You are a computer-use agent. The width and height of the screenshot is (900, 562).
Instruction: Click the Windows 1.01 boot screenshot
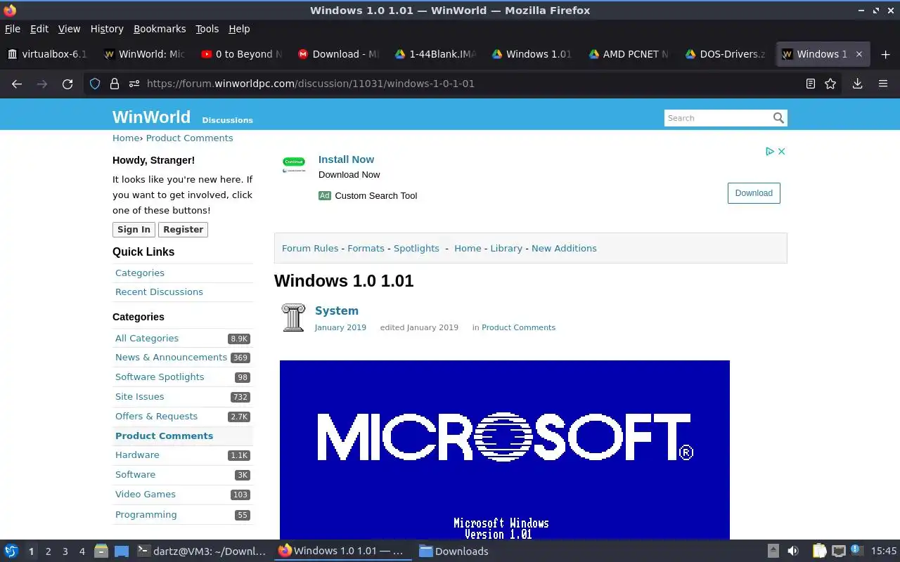click(x=505, y=450)
